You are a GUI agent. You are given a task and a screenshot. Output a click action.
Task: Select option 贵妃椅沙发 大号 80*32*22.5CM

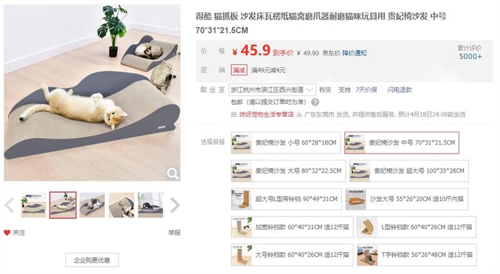(288, 171)
